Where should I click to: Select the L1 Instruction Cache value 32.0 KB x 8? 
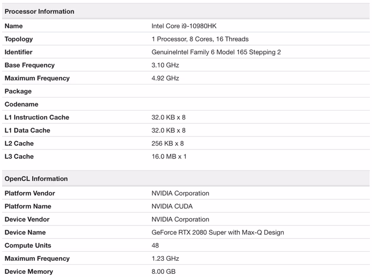coord(169,117)
